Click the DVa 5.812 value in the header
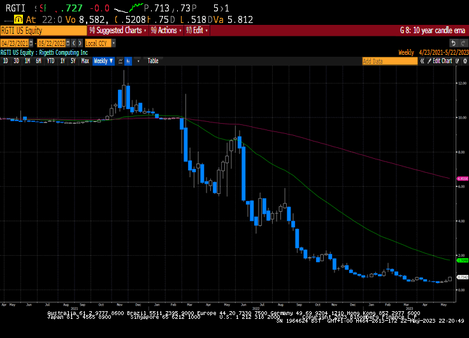This screenshot has width=469, height=338. 231,20
